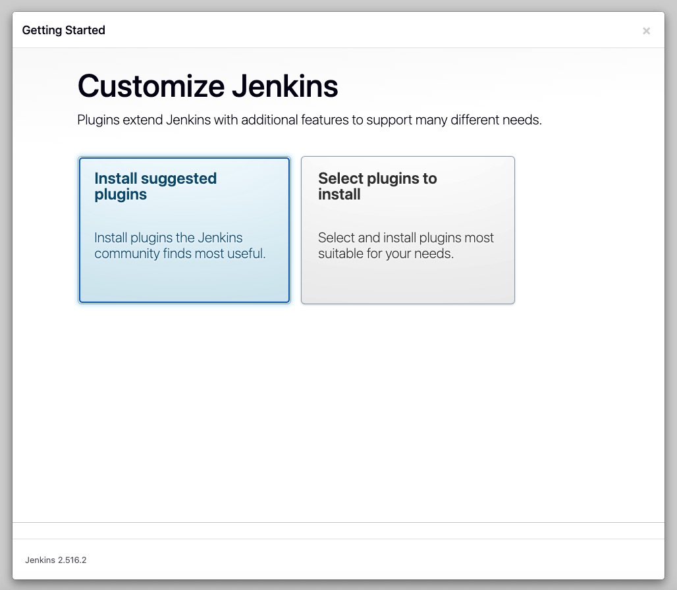Click the 'Install suggested plugins' card title
This screenshot has height=590, width=677.
(x=155, y=186)
